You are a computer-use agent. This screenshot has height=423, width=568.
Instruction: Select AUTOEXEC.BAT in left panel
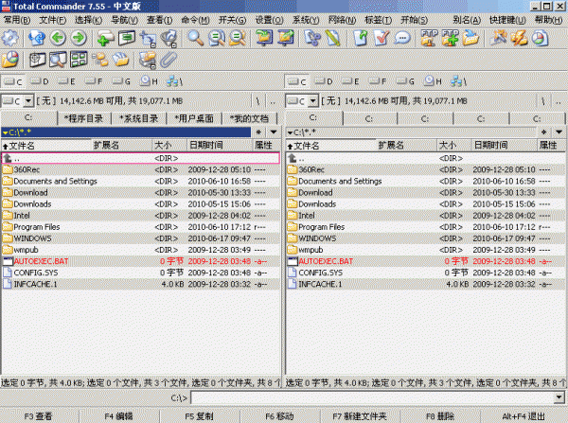click(140, 261)
